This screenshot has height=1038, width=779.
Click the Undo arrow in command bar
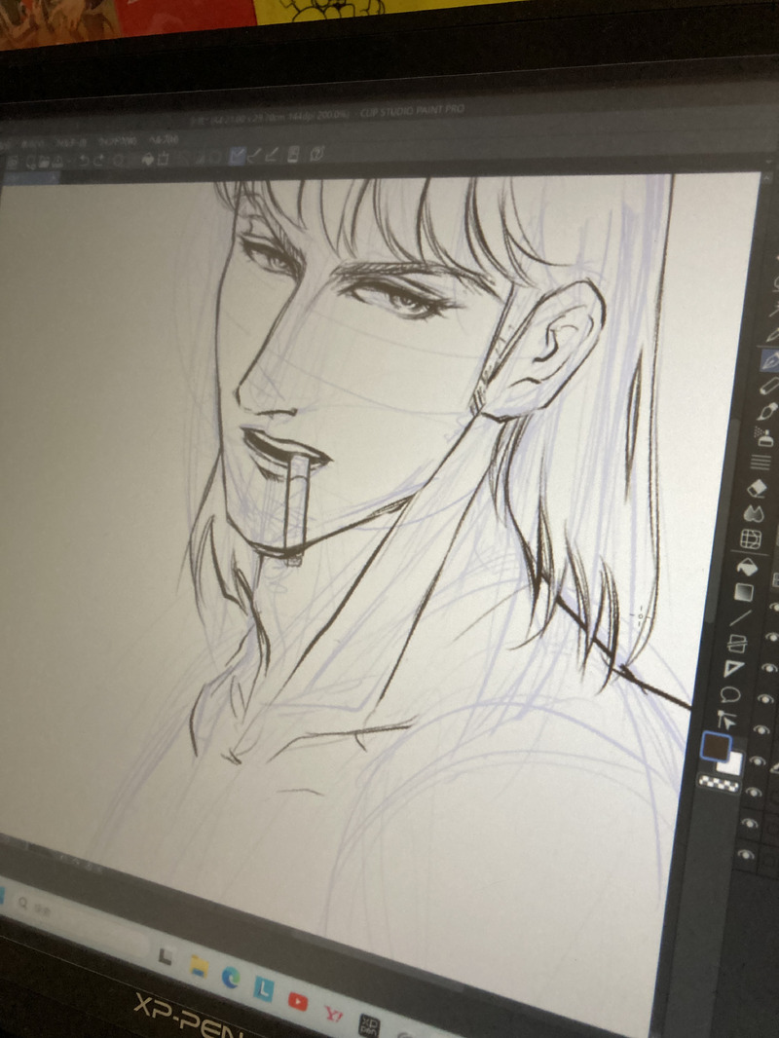tap(84, 161)
